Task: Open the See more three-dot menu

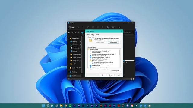Action: (x=119, y=27)
